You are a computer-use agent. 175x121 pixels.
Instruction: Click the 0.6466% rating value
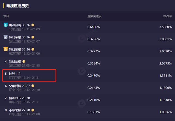(94, 27)
